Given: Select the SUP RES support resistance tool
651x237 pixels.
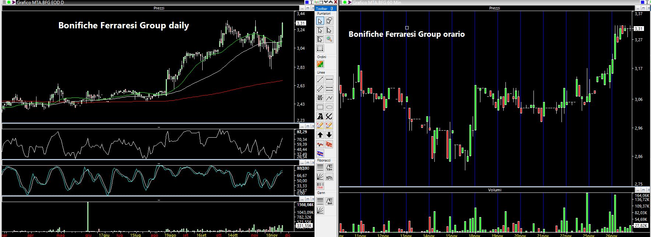Looking at the screenshot, I should (x=320, y=98).
